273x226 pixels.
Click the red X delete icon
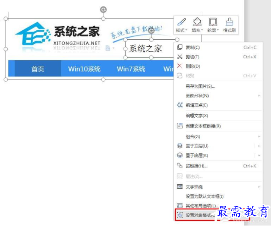(x=180, y=66)
